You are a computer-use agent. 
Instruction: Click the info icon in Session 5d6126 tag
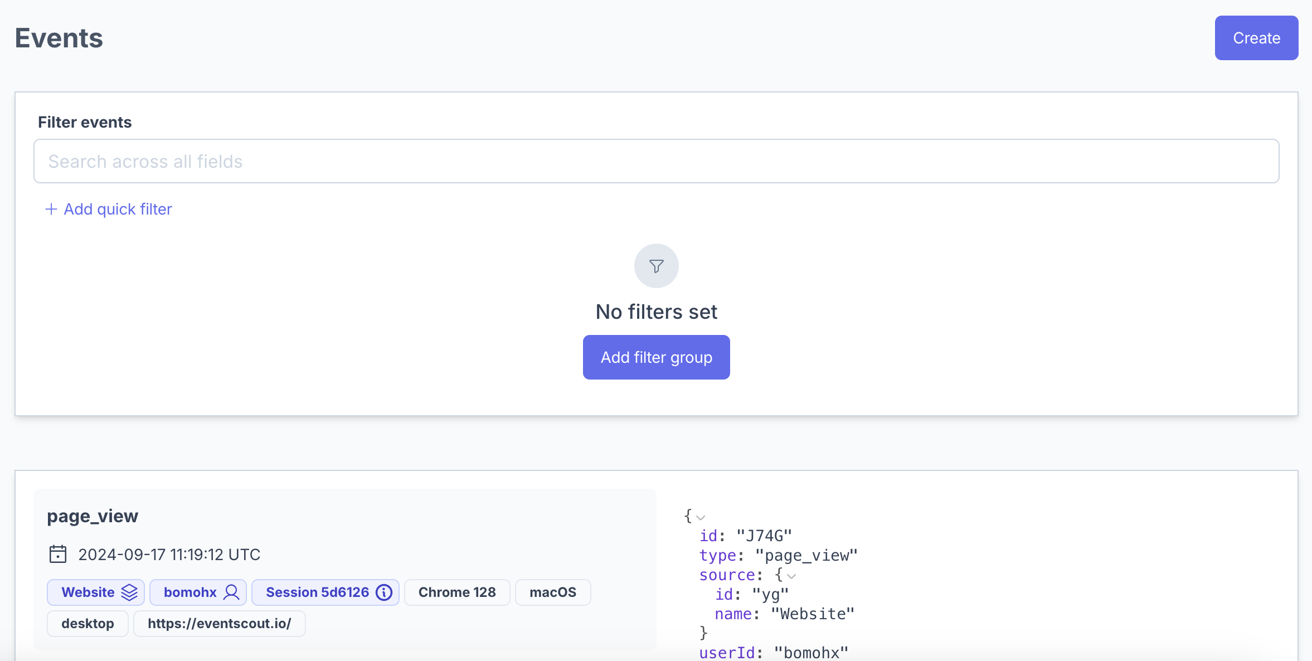pyautogui.click(x=384, y=592)
